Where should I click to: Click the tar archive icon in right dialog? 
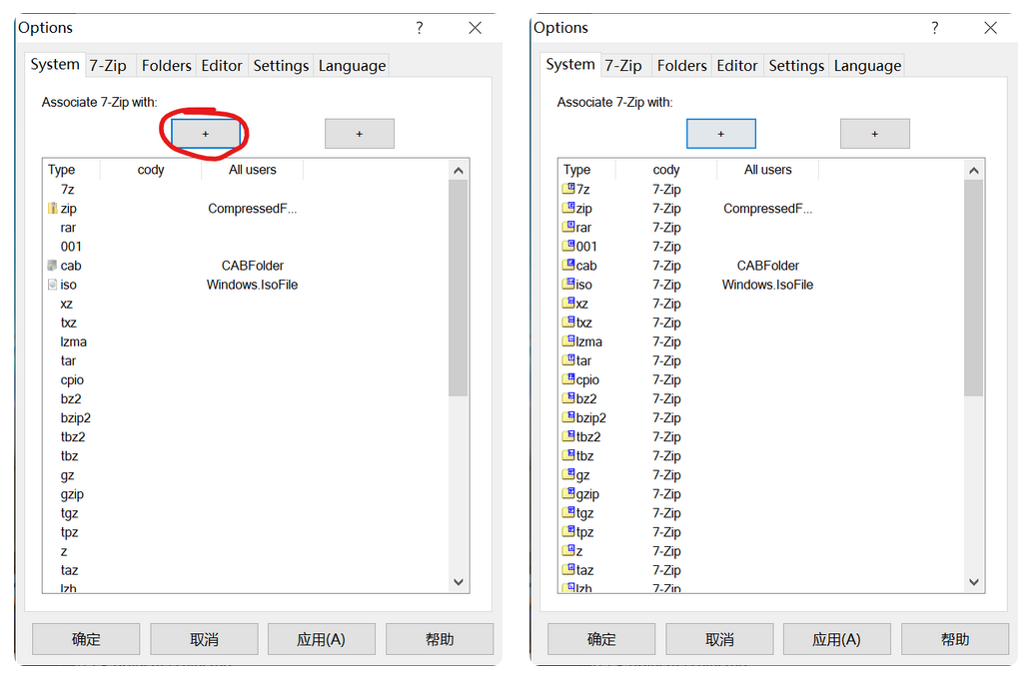[568, 360]
